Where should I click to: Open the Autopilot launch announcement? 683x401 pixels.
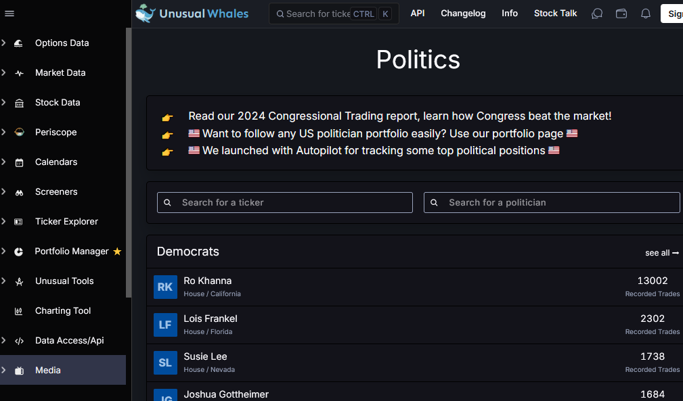[374, 151]
